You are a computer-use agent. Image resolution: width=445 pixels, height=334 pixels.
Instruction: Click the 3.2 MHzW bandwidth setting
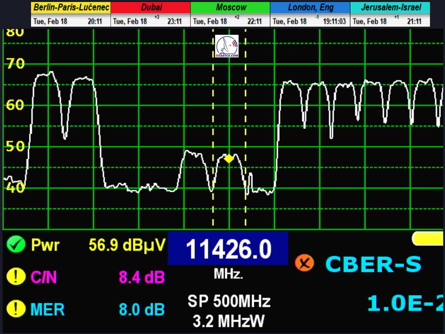pos(229,321)
